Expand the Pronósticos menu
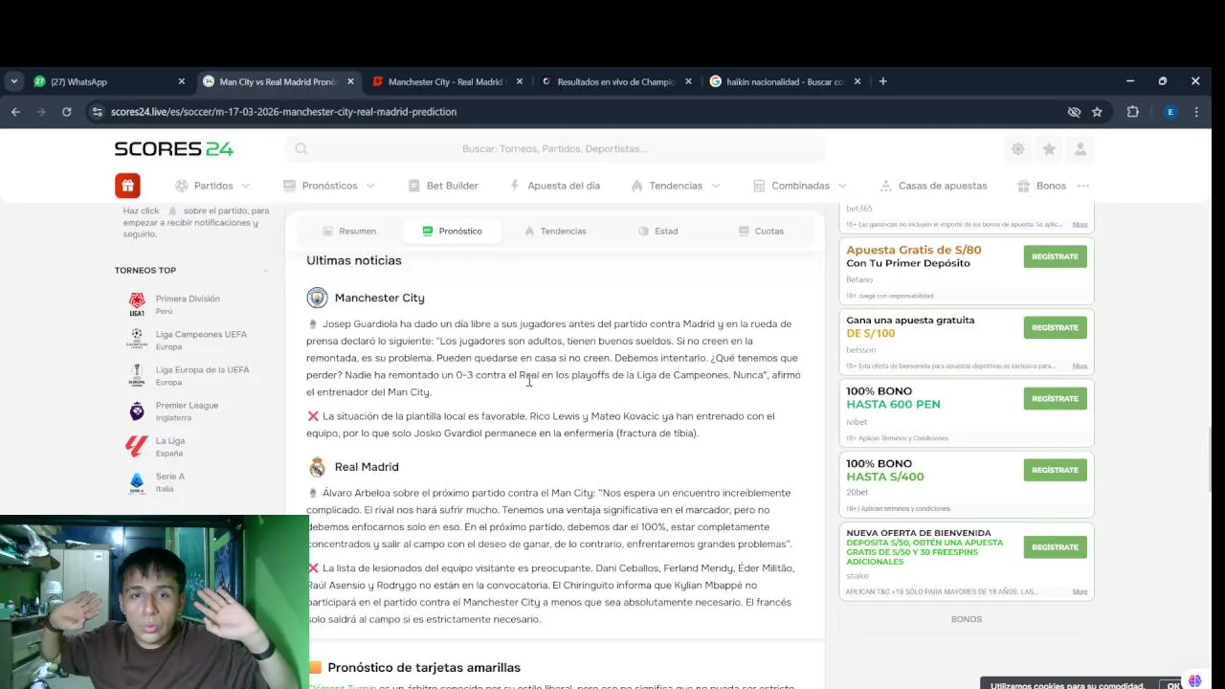Image resolution: width=1225 pixels, height=689 pixels. (329, 186)
